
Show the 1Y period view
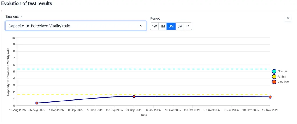[x=188, y=26]
